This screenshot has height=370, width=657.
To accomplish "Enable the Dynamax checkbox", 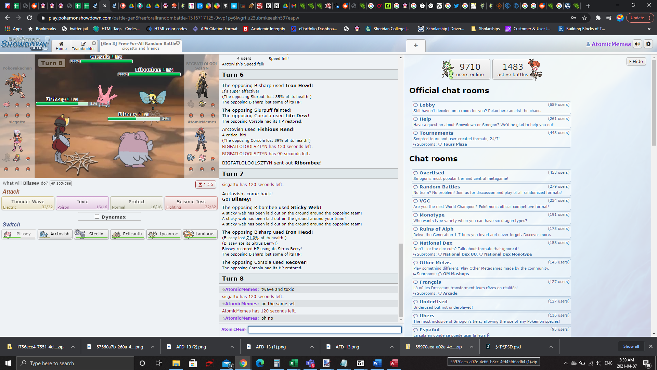I will 97,217.
